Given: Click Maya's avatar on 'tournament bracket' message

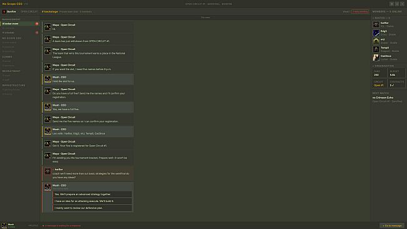Looking at the screenshot, I should (48, 156).
